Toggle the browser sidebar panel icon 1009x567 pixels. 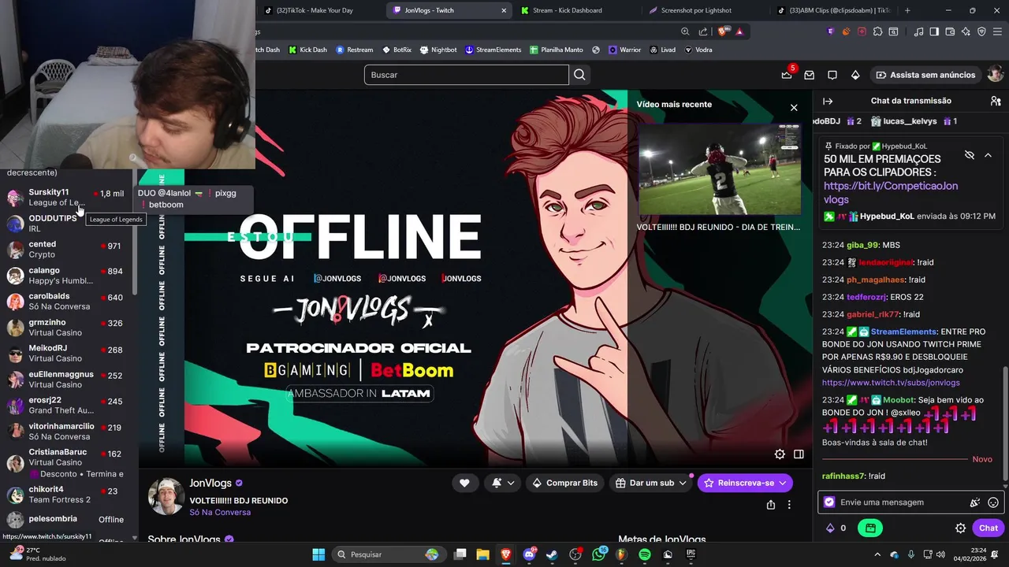(x=934, y=31)
